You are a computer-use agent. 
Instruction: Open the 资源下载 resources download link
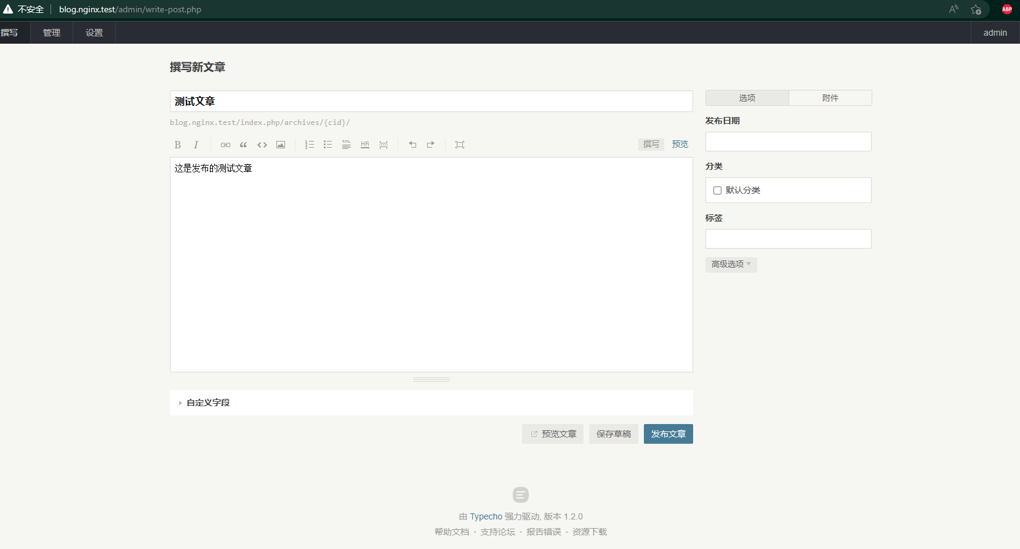point(590,532)
